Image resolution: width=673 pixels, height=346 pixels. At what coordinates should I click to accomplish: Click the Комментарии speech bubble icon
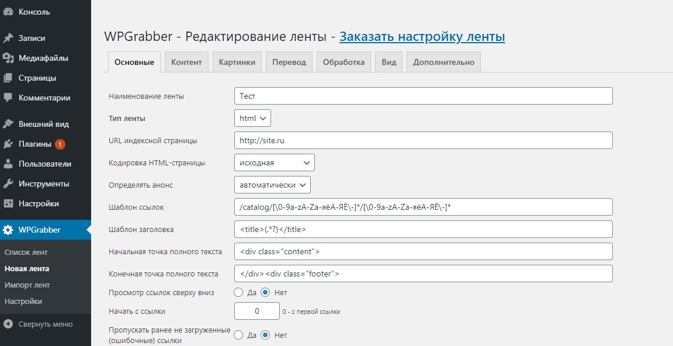pos(8,98)
